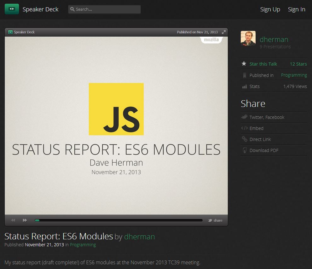
Task: Click the Download PDF link
Action: pos(264,150)
